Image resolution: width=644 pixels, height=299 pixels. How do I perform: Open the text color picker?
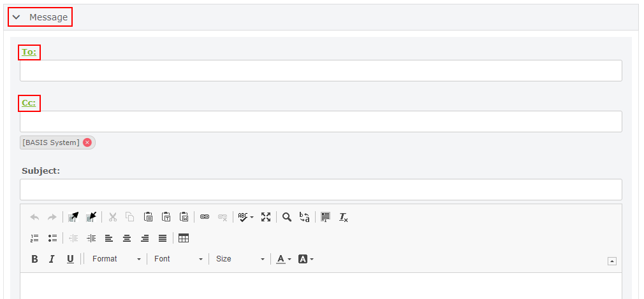[x=284, y=259]
